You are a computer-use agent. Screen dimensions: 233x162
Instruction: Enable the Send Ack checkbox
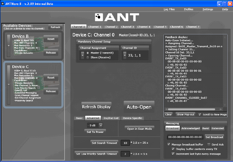[x=209, y=144]
